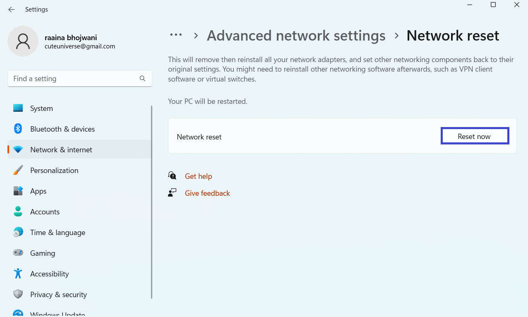Open the Time & language globe icon
Image resolution: width=528 pixels, height=317 pixels.
tap(18, 233)
